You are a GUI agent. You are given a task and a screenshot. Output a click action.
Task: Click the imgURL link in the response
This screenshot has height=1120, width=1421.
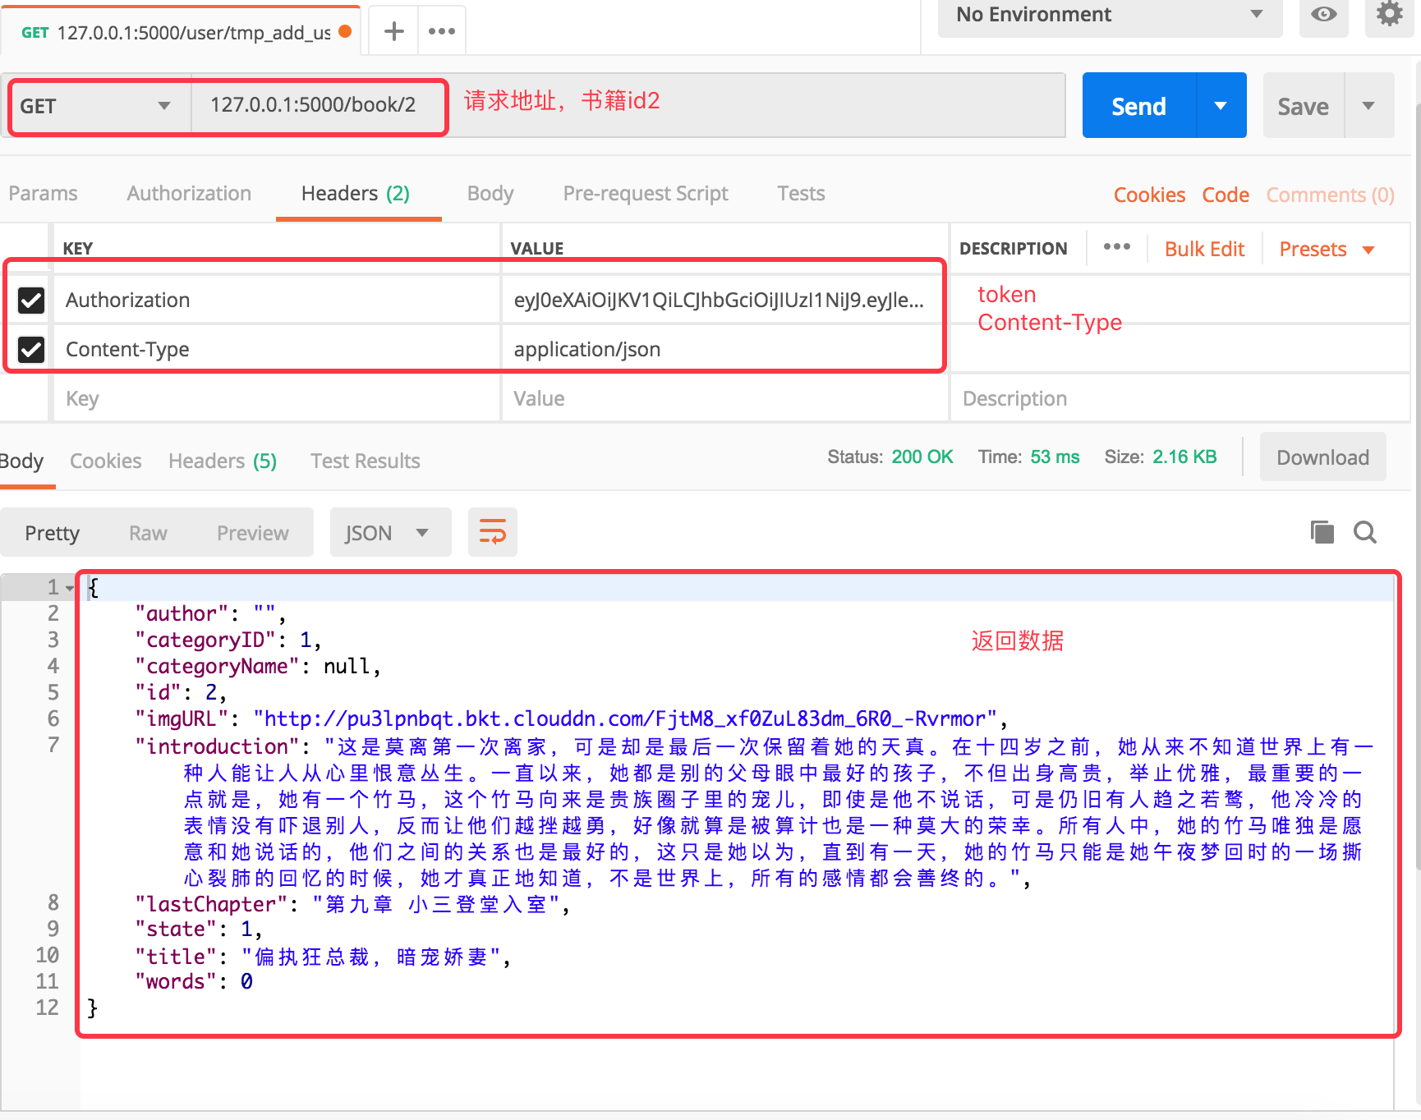[624, 719]
